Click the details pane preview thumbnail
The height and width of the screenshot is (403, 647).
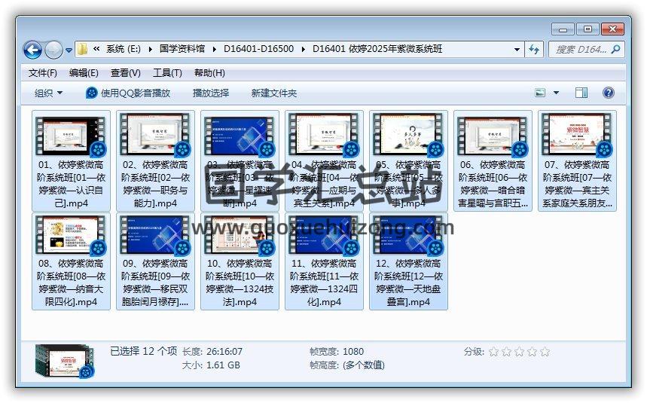pyautogui.click(x=66, y=361)
